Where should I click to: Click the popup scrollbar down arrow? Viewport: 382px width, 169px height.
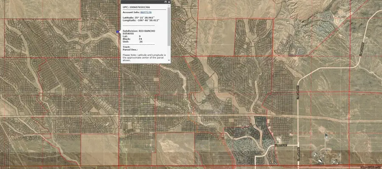169,60
